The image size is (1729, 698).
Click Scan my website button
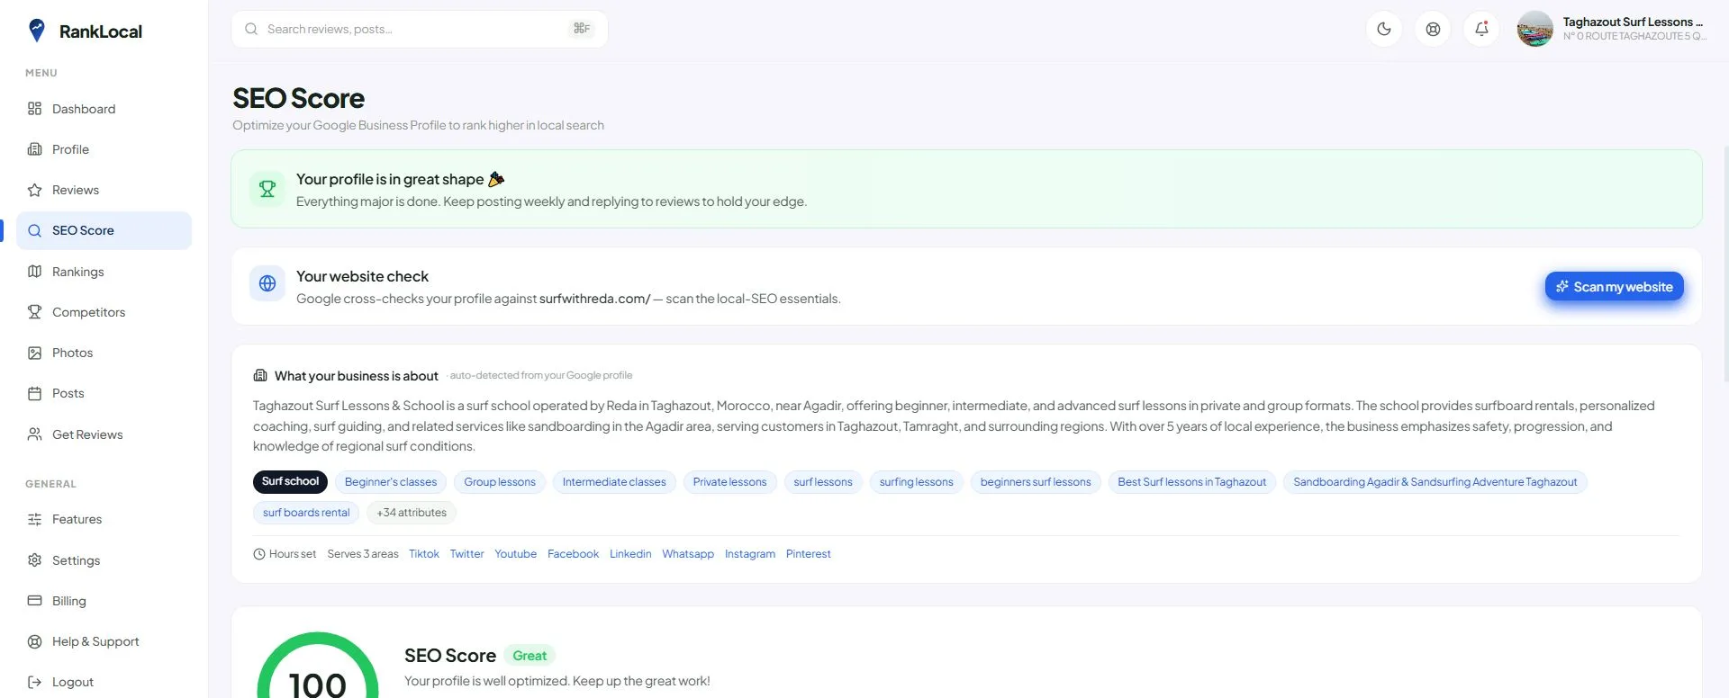coord(1614,287)
